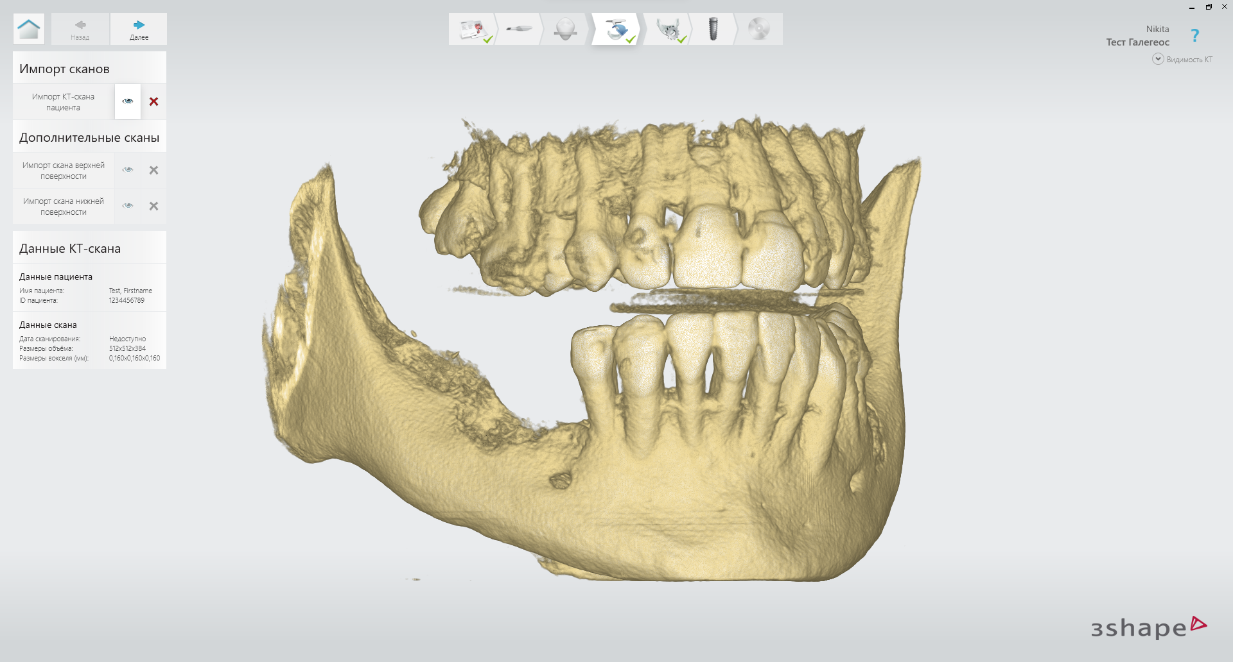Click Импорт скана верхней поверхности button
The image size is (1233, 662).
(64, 171)
